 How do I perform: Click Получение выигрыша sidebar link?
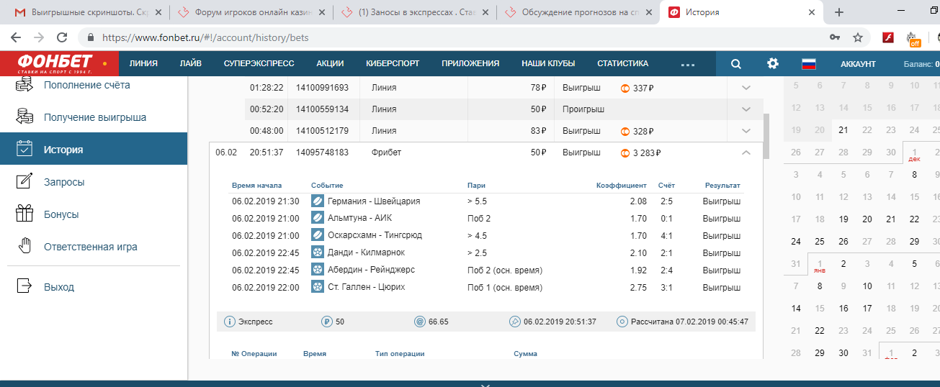[x=94, y=117]
